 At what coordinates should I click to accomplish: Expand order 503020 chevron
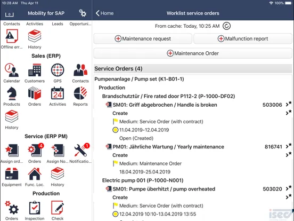point(289,188)
